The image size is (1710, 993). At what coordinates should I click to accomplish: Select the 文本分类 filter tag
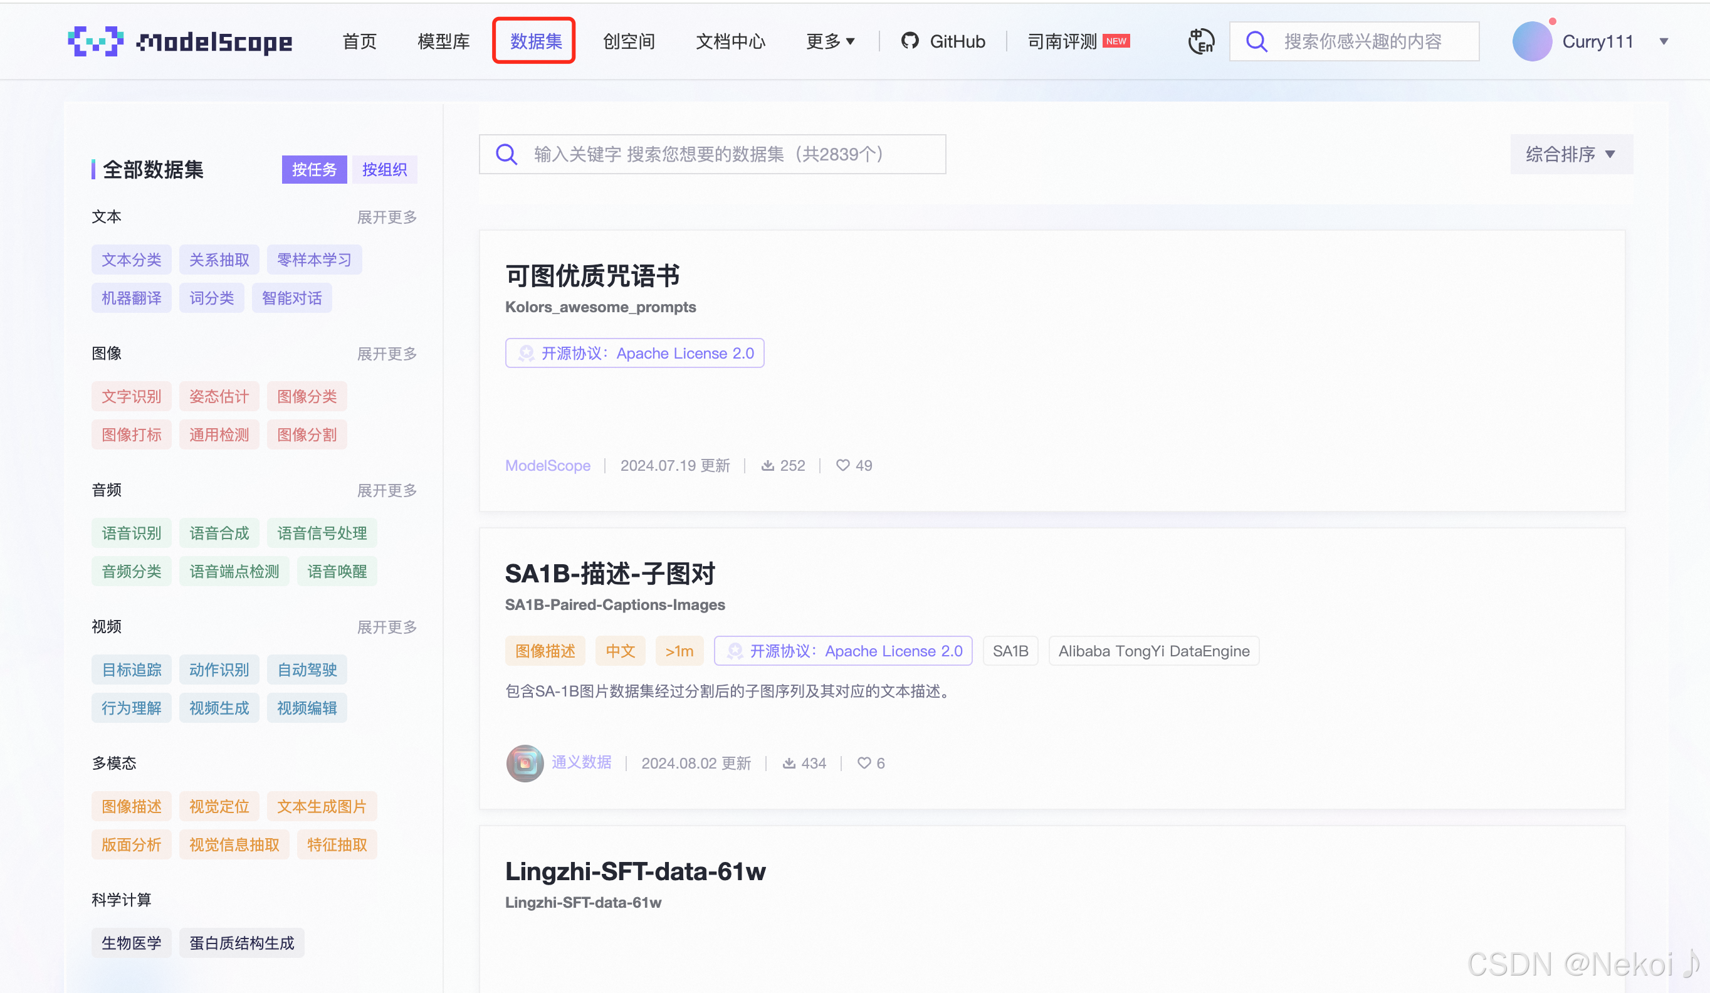coord(131,260)
